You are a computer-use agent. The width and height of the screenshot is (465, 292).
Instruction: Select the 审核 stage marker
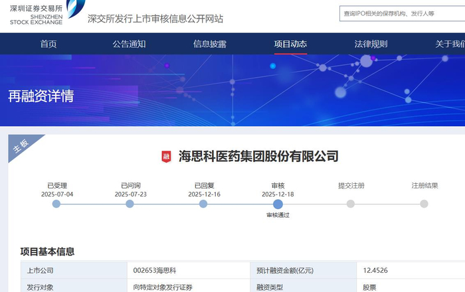pos(278,204)
